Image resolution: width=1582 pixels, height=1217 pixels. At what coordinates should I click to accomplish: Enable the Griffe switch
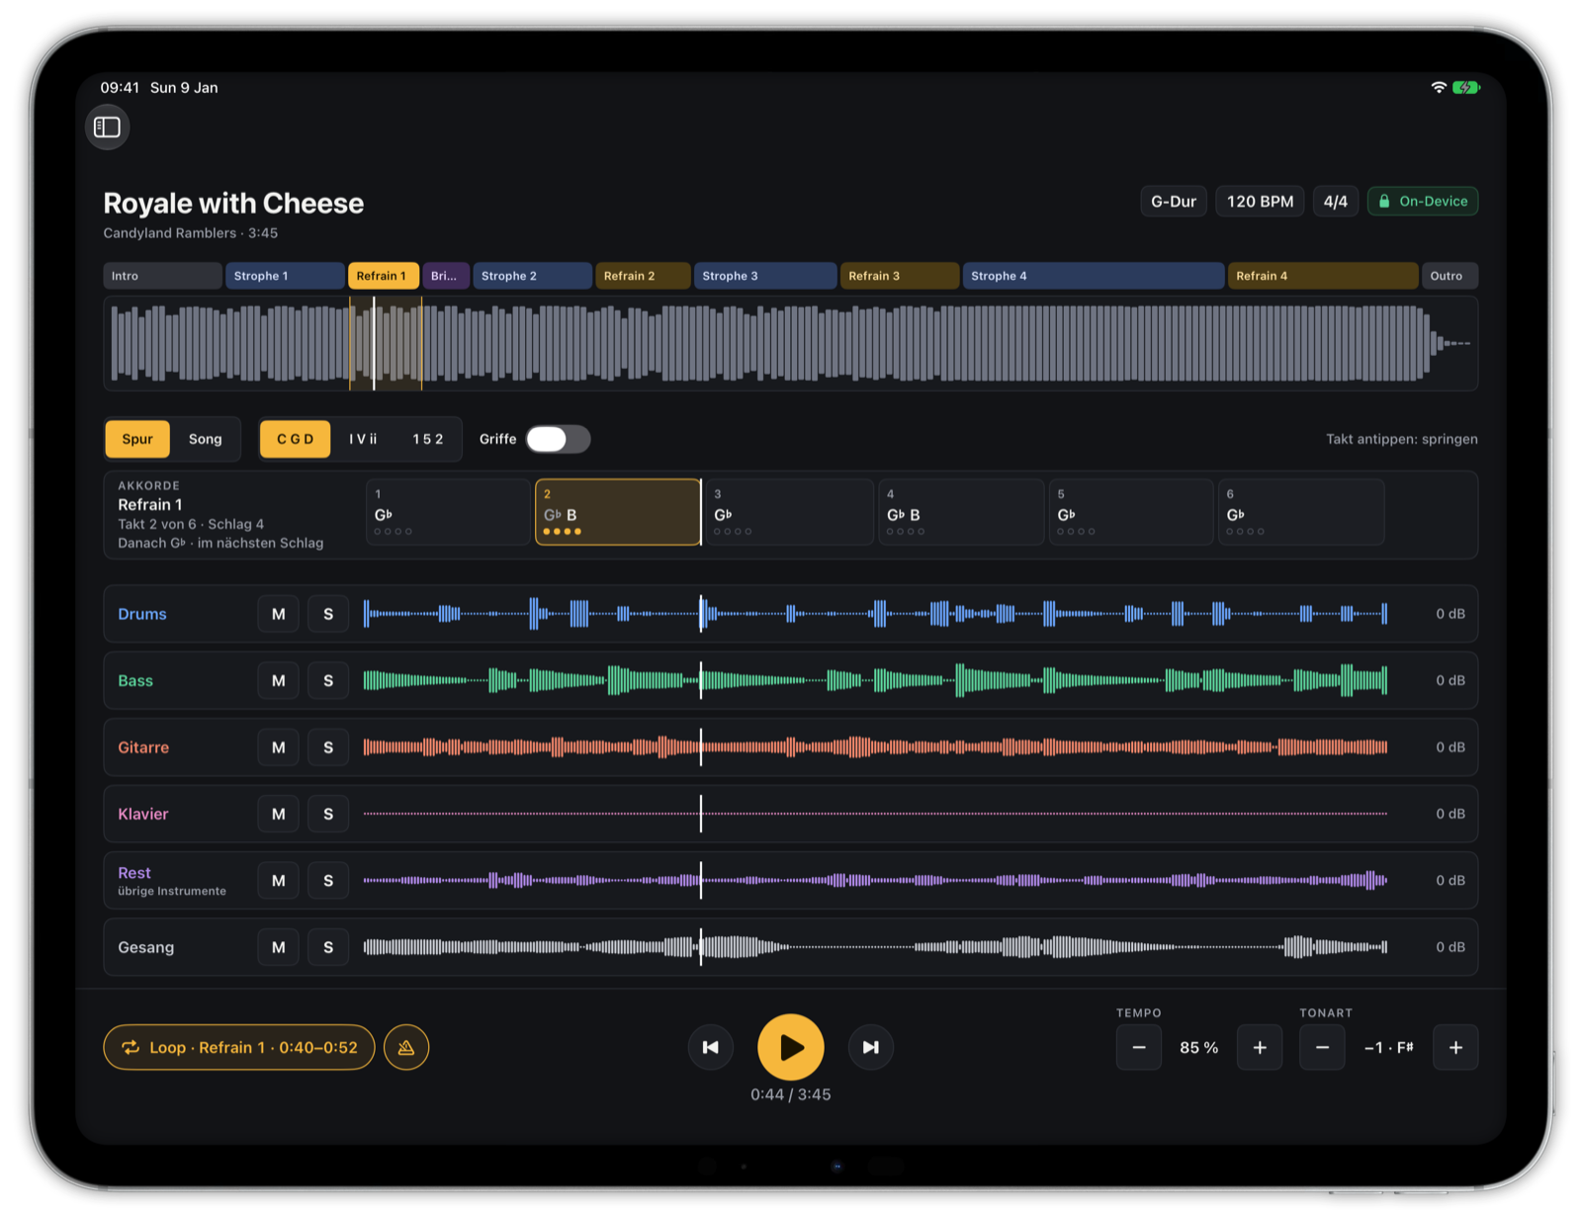point(558,439)
